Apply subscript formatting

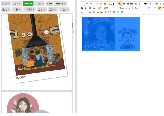[161, 4]
